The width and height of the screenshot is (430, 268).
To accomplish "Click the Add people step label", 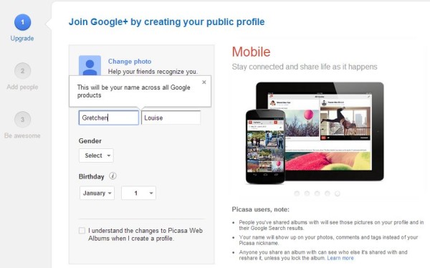I will [x=22, y=87].
